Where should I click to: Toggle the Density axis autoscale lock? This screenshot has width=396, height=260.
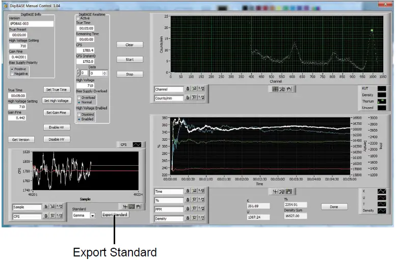click(188, 218)
